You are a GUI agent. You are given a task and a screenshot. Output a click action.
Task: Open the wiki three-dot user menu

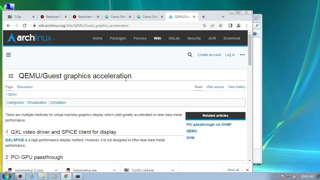[242, 55]
